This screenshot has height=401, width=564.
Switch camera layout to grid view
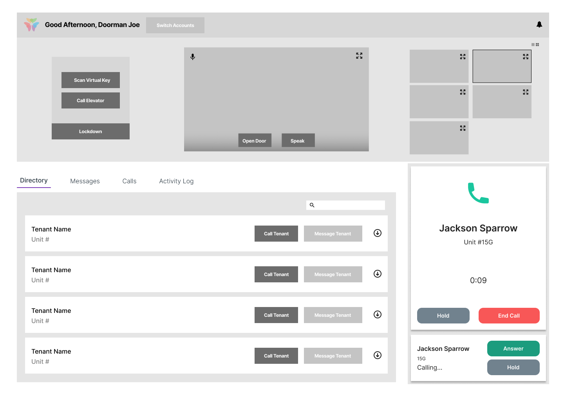(537, 45)
